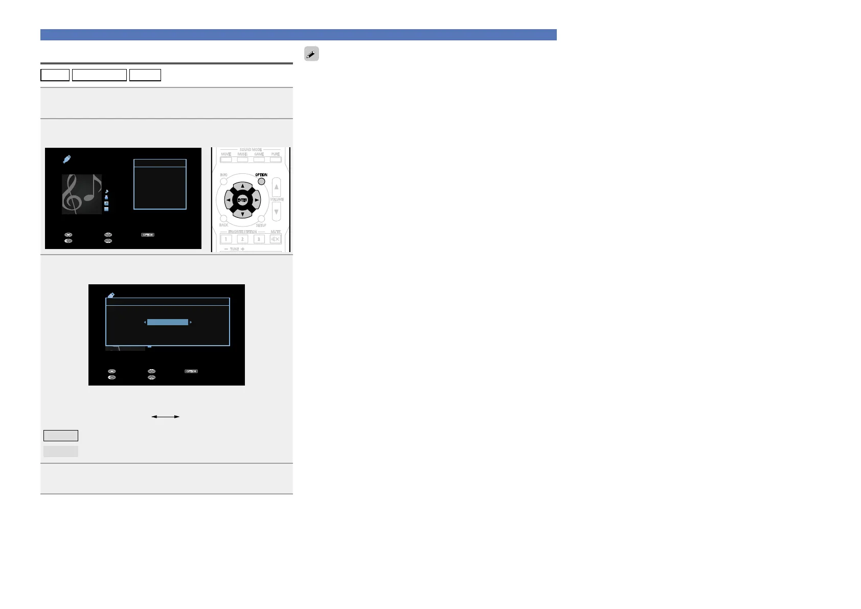861x609 pixels.
Task: Click the right arrow on remote cursor pad
Action: (x=257, y=200)
